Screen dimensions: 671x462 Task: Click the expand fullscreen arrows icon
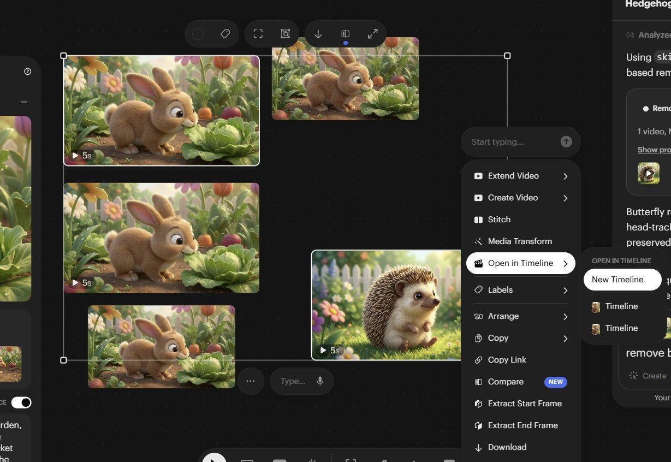(x=373, y=34)
